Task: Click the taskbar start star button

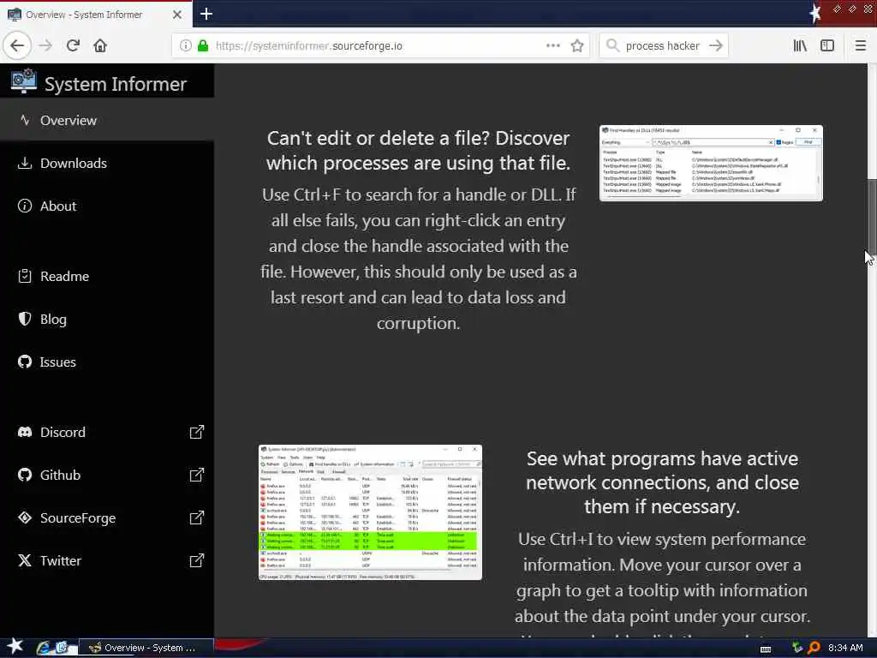Action: (x=15, y=646)
